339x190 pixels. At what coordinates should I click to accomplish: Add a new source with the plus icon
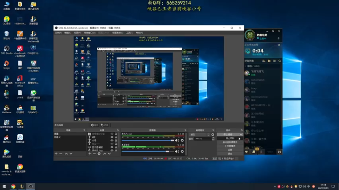[x=90, y=154]
